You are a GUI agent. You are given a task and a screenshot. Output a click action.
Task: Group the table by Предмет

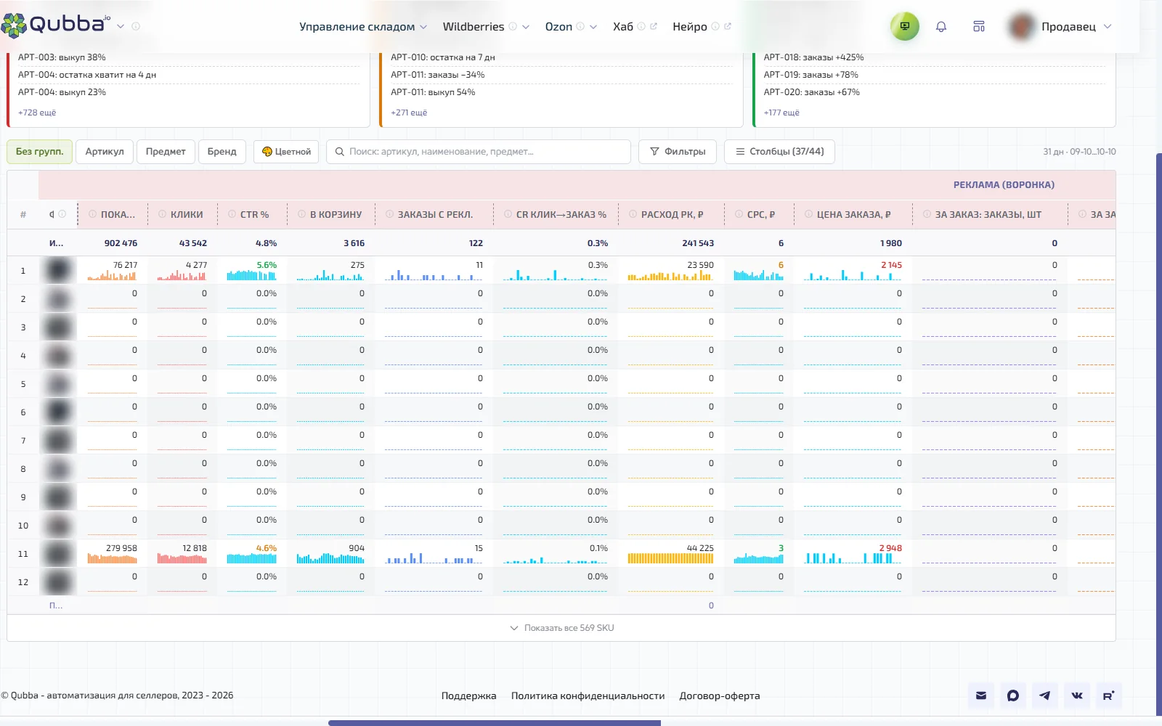[x=166, y=152]
